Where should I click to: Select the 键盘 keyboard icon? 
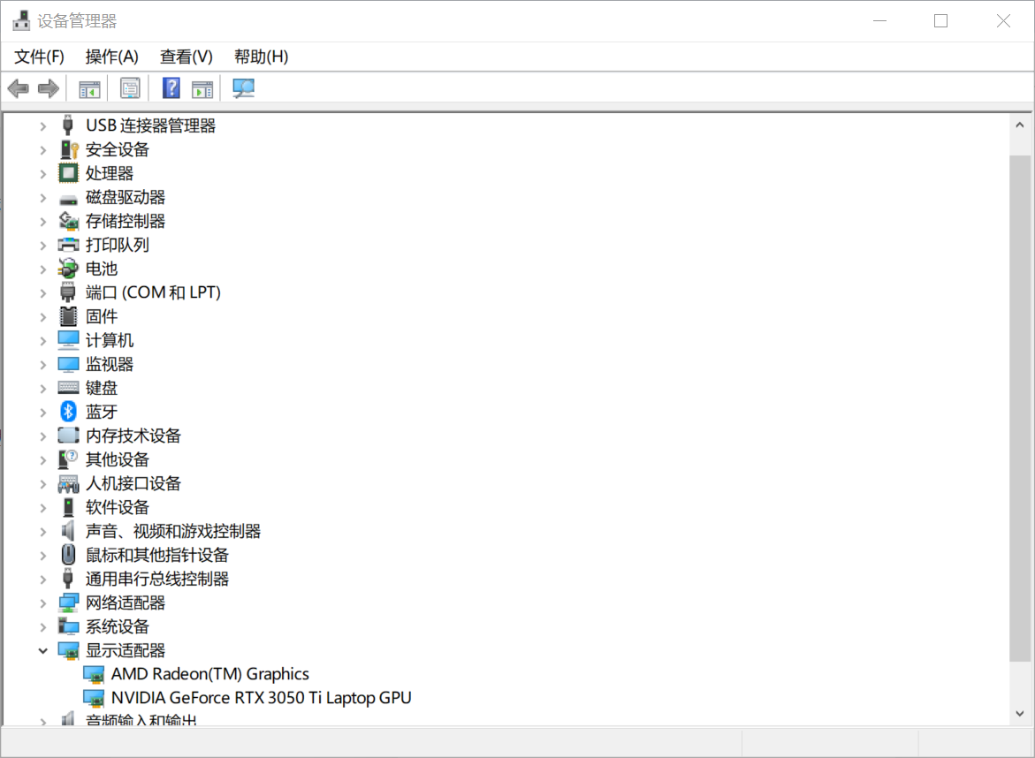tap(68, 387)
